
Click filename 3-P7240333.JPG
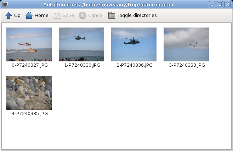[x=187, y=65]
